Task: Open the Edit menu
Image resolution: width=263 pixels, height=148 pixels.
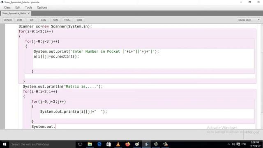Action: (x=18, y=7)
